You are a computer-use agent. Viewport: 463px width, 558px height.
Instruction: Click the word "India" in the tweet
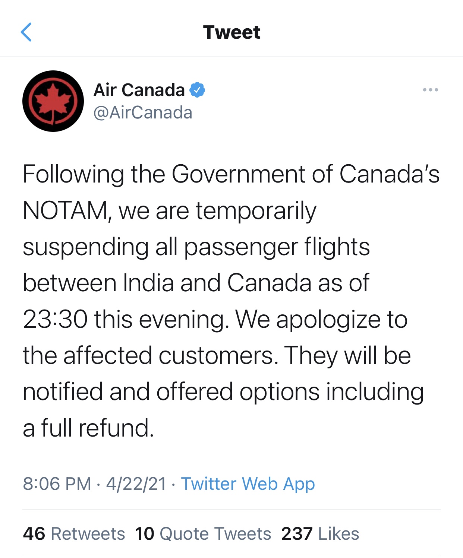[148, 283]
